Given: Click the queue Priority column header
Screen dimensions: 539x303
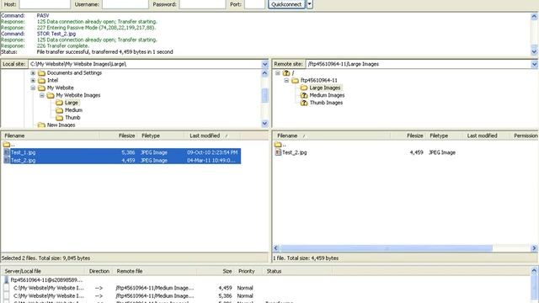Looking at the screenshot, I should (249, 271).
